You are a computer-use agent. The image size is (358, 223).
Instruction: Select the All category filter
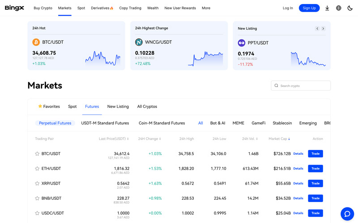pyautogui.click(x=200, y=123)
